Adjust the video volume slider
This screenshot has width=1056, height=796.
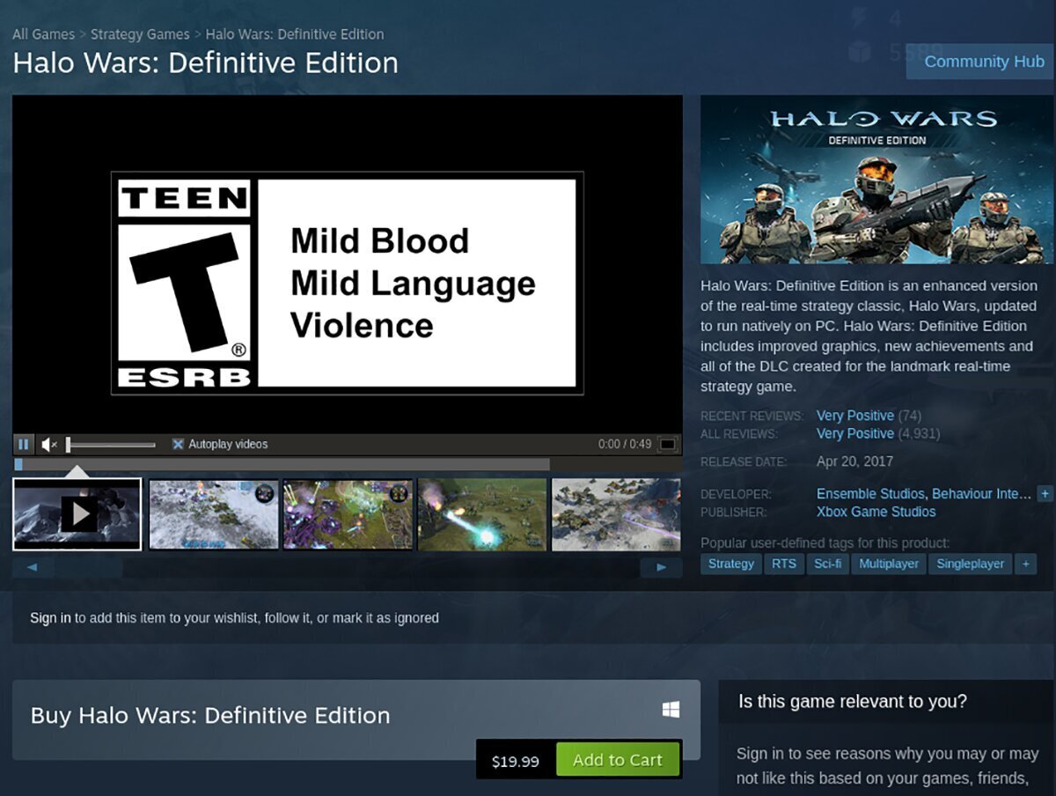pyautogui.click(x=111, y=445)
